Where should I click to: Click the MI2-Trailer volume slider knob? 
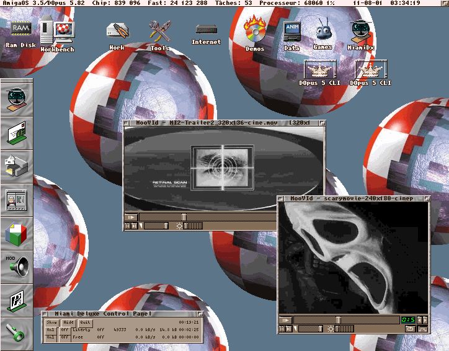pos(166,226)
